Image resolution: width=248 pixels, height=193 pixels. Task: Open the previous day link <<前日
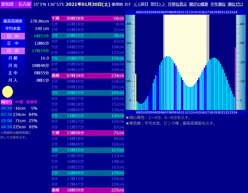(141, 4)
